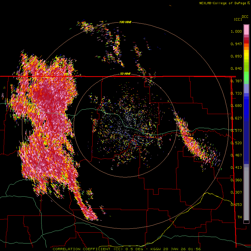This screenshot has width=251, height=251.
Task: Pick the yellow swatch near 0.893
Action: pos(246,55)
